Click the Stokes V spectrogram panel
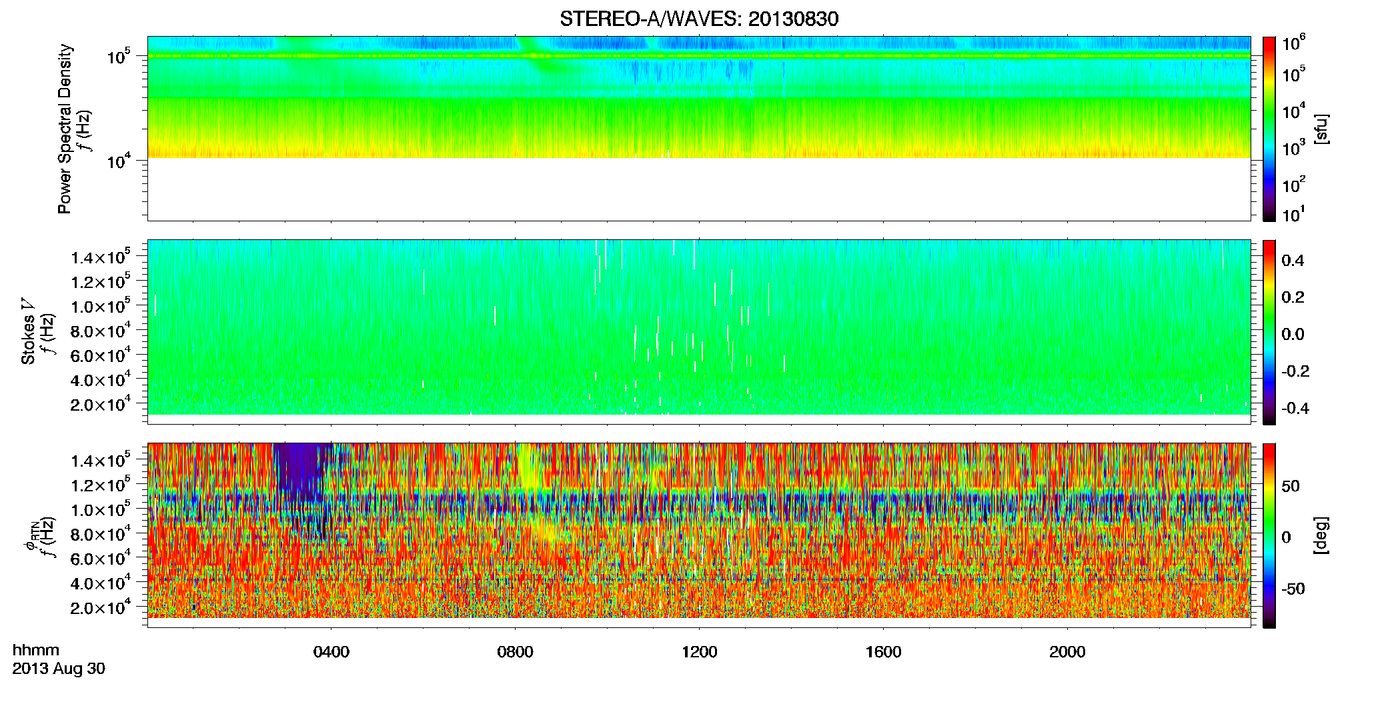The height and width of the screenshot is (720, 1398). (x=699, y=332)
